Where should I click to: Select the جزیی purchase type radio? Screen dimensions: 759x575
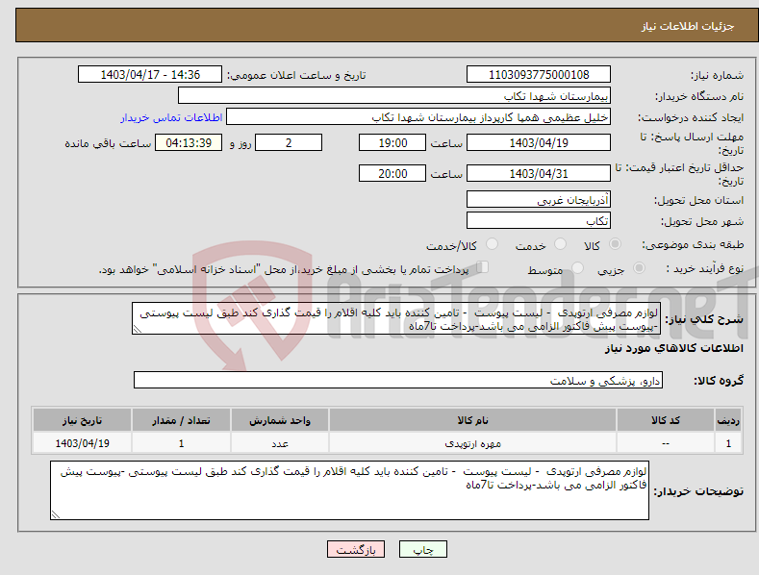(639, 267)
